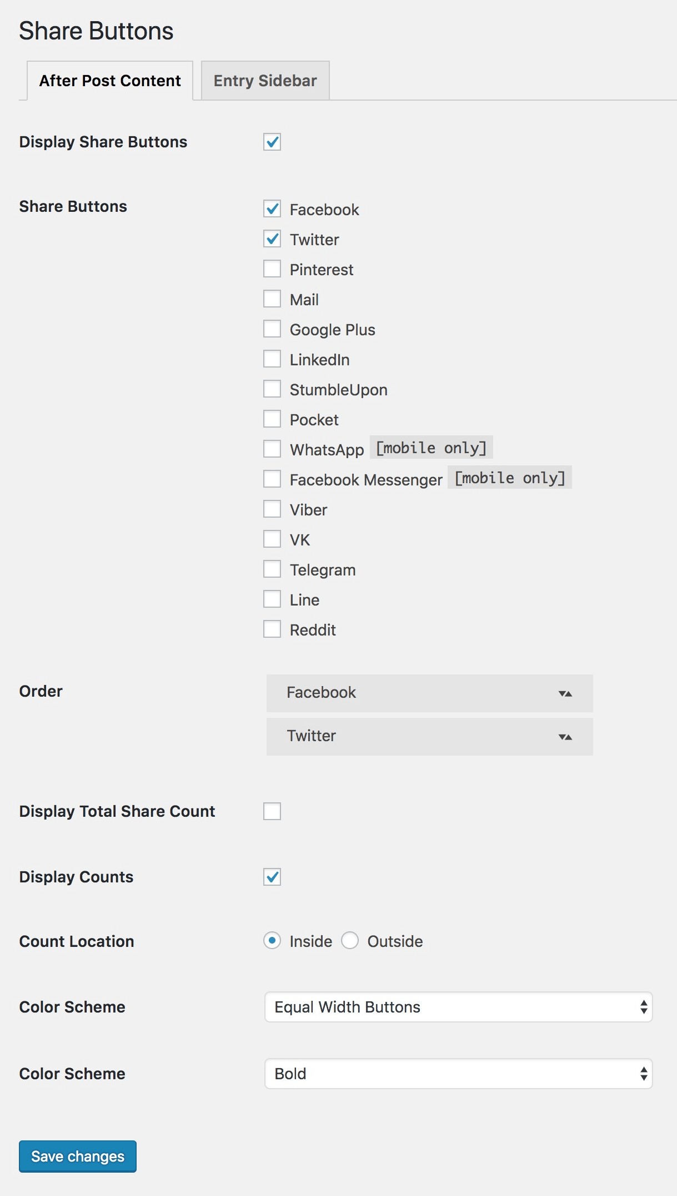Tick the LinkedIn checkbox
This screenshot has width=677, height=1196.
[272, 359]
